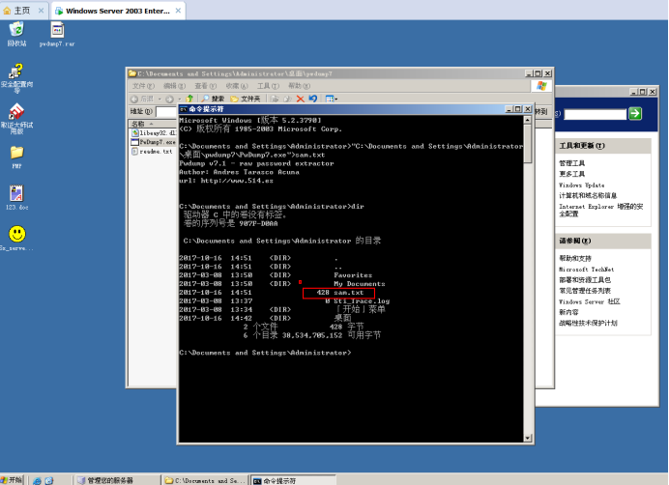The width and height of the screenshot is (669, 485).
Task: Open the View menu in Explorer
Action: pyautogui.click(x=206, y=86)
